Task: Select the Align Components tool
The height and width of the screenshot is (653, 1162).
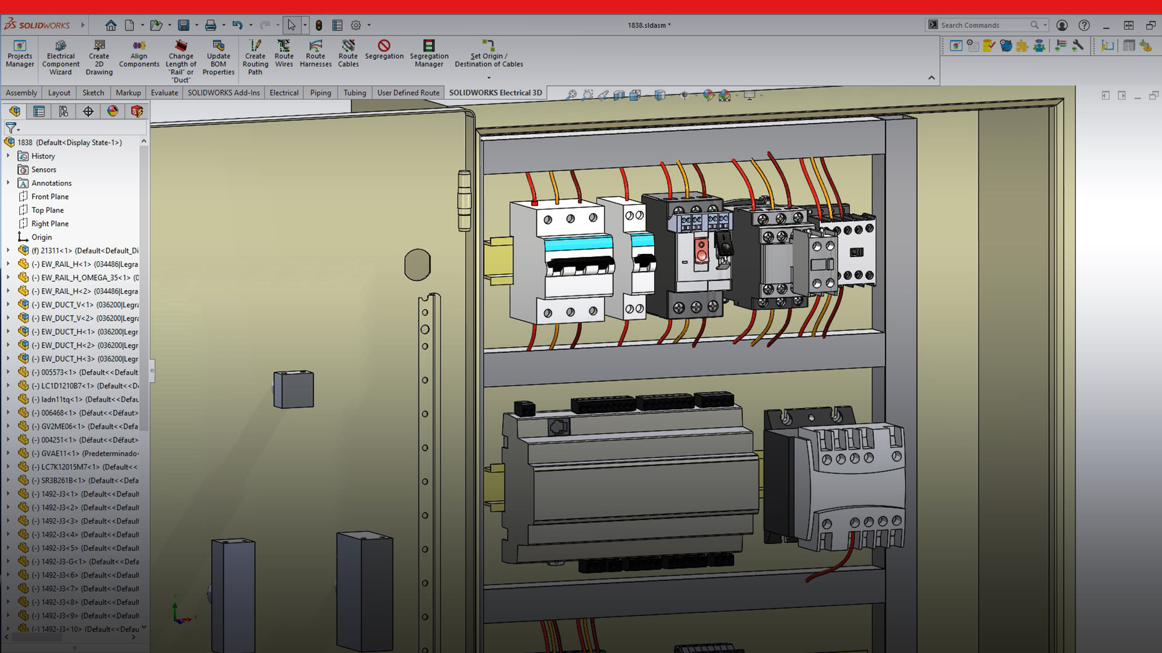Action: [139, 54]
